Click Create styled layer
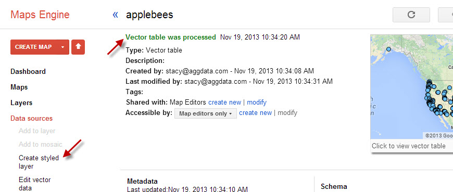Viewport: 453px width, 192px height. [x=39, y=162]
